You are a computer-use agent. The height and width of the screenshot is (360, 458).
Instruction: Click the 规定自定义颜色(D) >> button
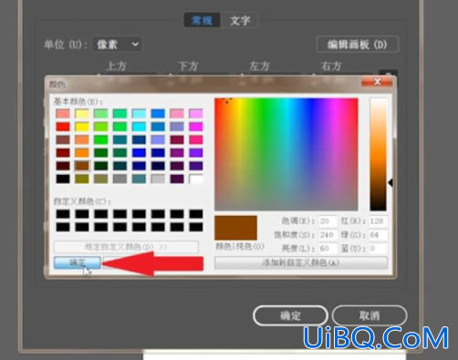pyautogui.click(x=126, y=247)
